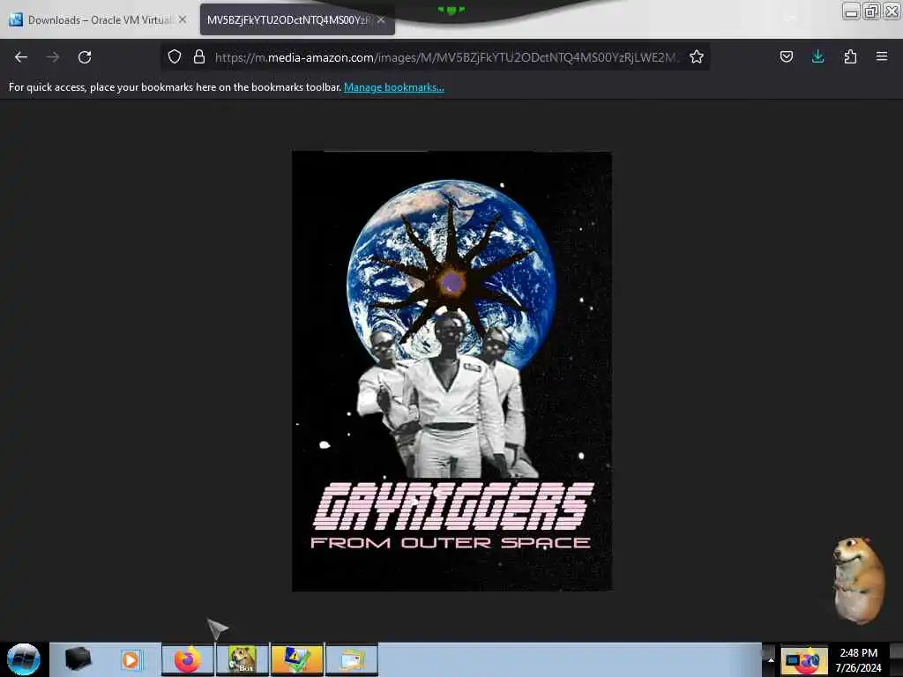
Task: Open the Box dog-icon taskbar app
Action: tap(242, 659)
